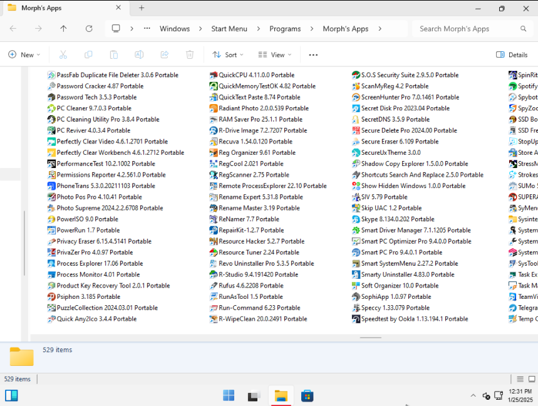Show hidden system tray icons chevron
Image resolution: width=538 pixels, height=406 pixels.
click(x=473, y=396)
